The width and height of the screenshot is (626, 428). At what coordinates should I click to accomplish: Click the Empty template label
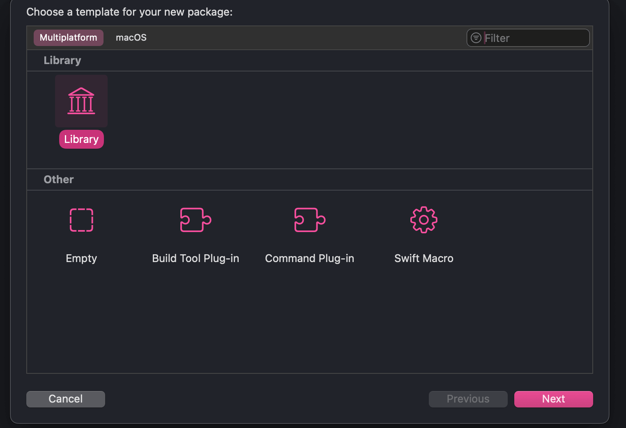point(81,258)
